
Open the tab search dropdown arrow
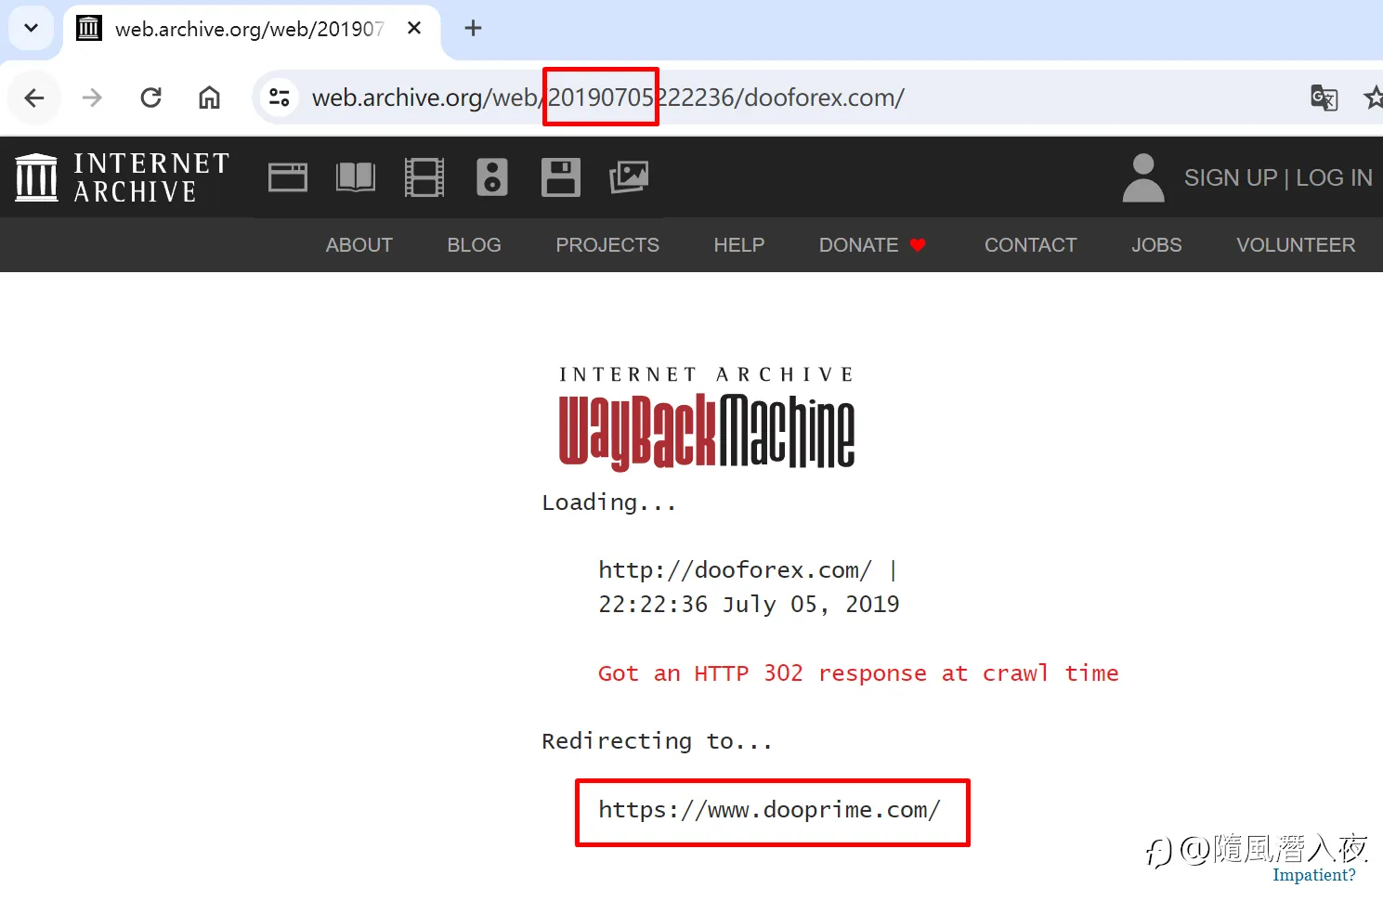[31, 28]
